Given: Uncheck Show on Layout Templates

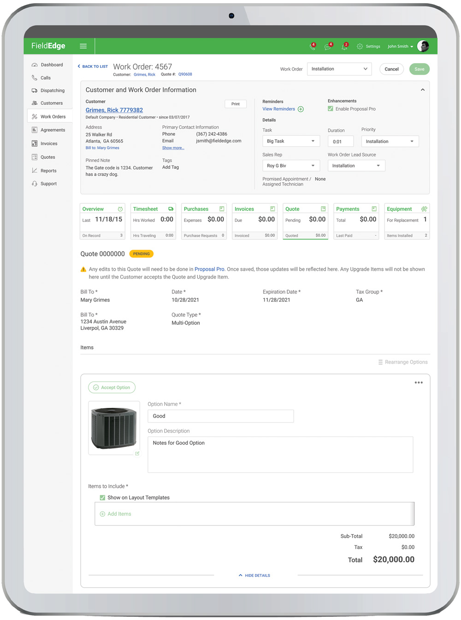Looking at the screenshot, I should pos(102,497).
